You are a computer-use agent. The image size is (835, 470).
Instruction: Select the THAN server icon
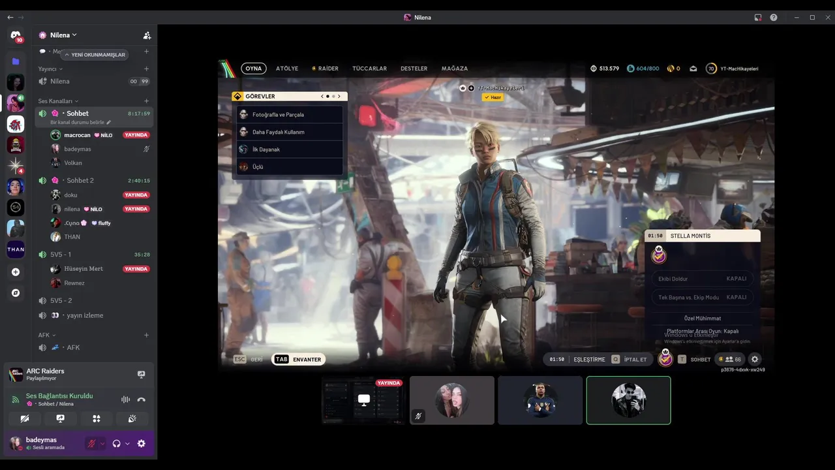tap(16, 249)
